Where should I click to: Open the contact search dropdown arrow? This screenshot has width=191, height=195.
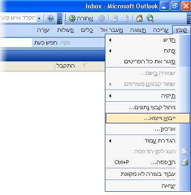39,18
